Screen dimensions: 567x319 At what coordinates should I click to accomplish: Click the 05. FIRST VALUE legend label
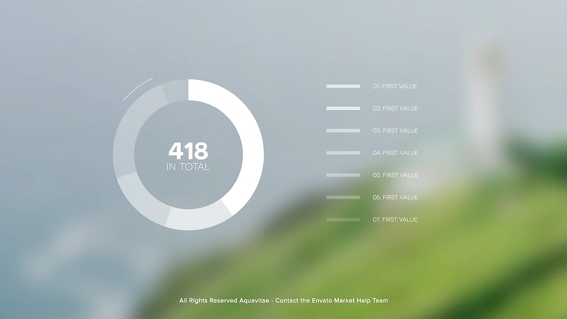pos(395,175)
